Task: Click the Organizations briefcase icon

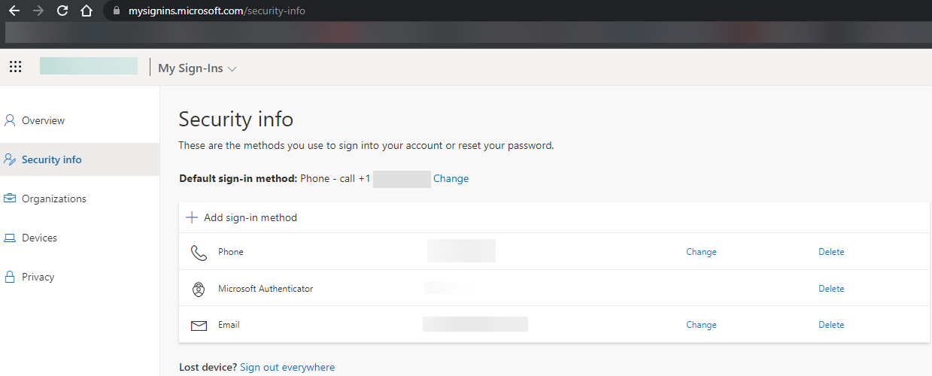Action: [x=10, y=199]
